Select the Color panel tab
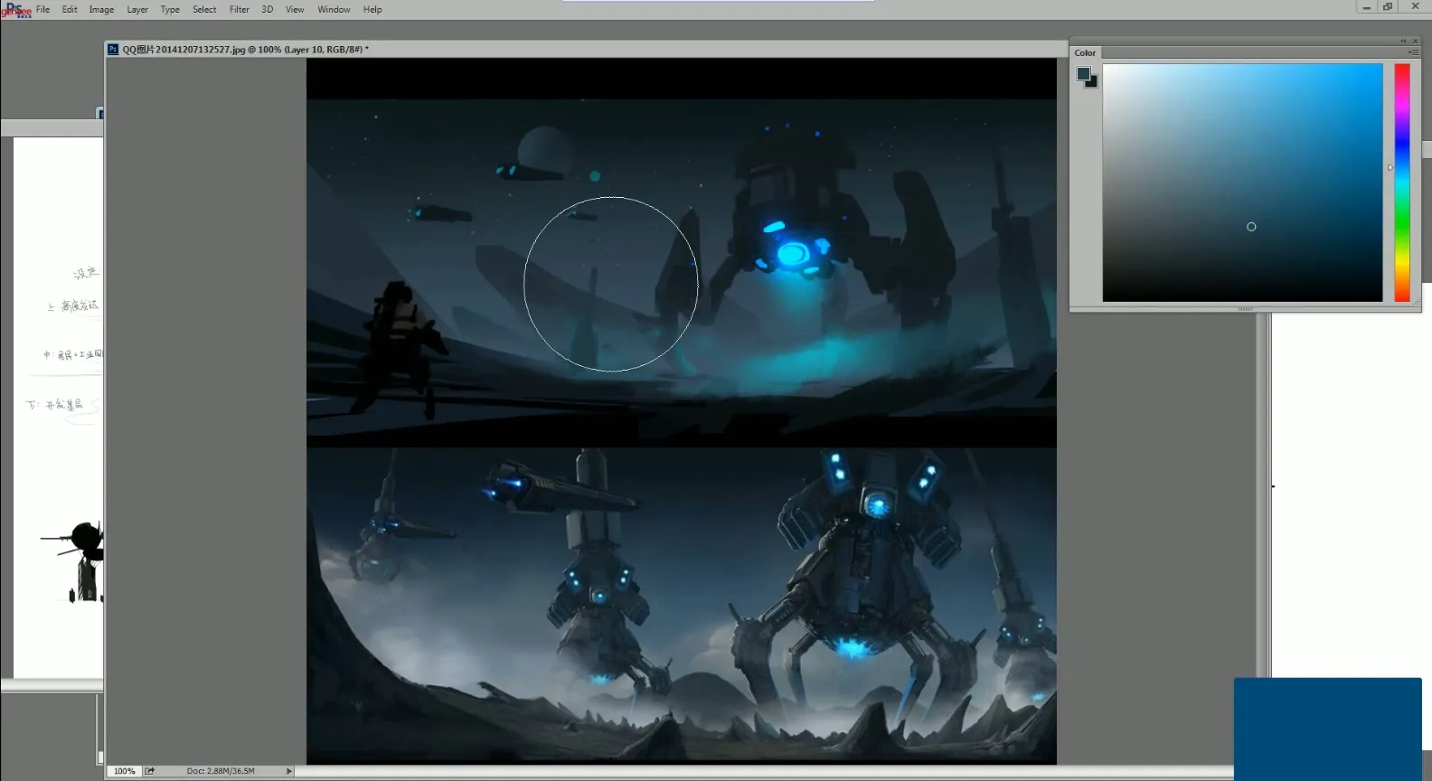This screenshot has height=781, width=1432. click(x=1085, y=52)
